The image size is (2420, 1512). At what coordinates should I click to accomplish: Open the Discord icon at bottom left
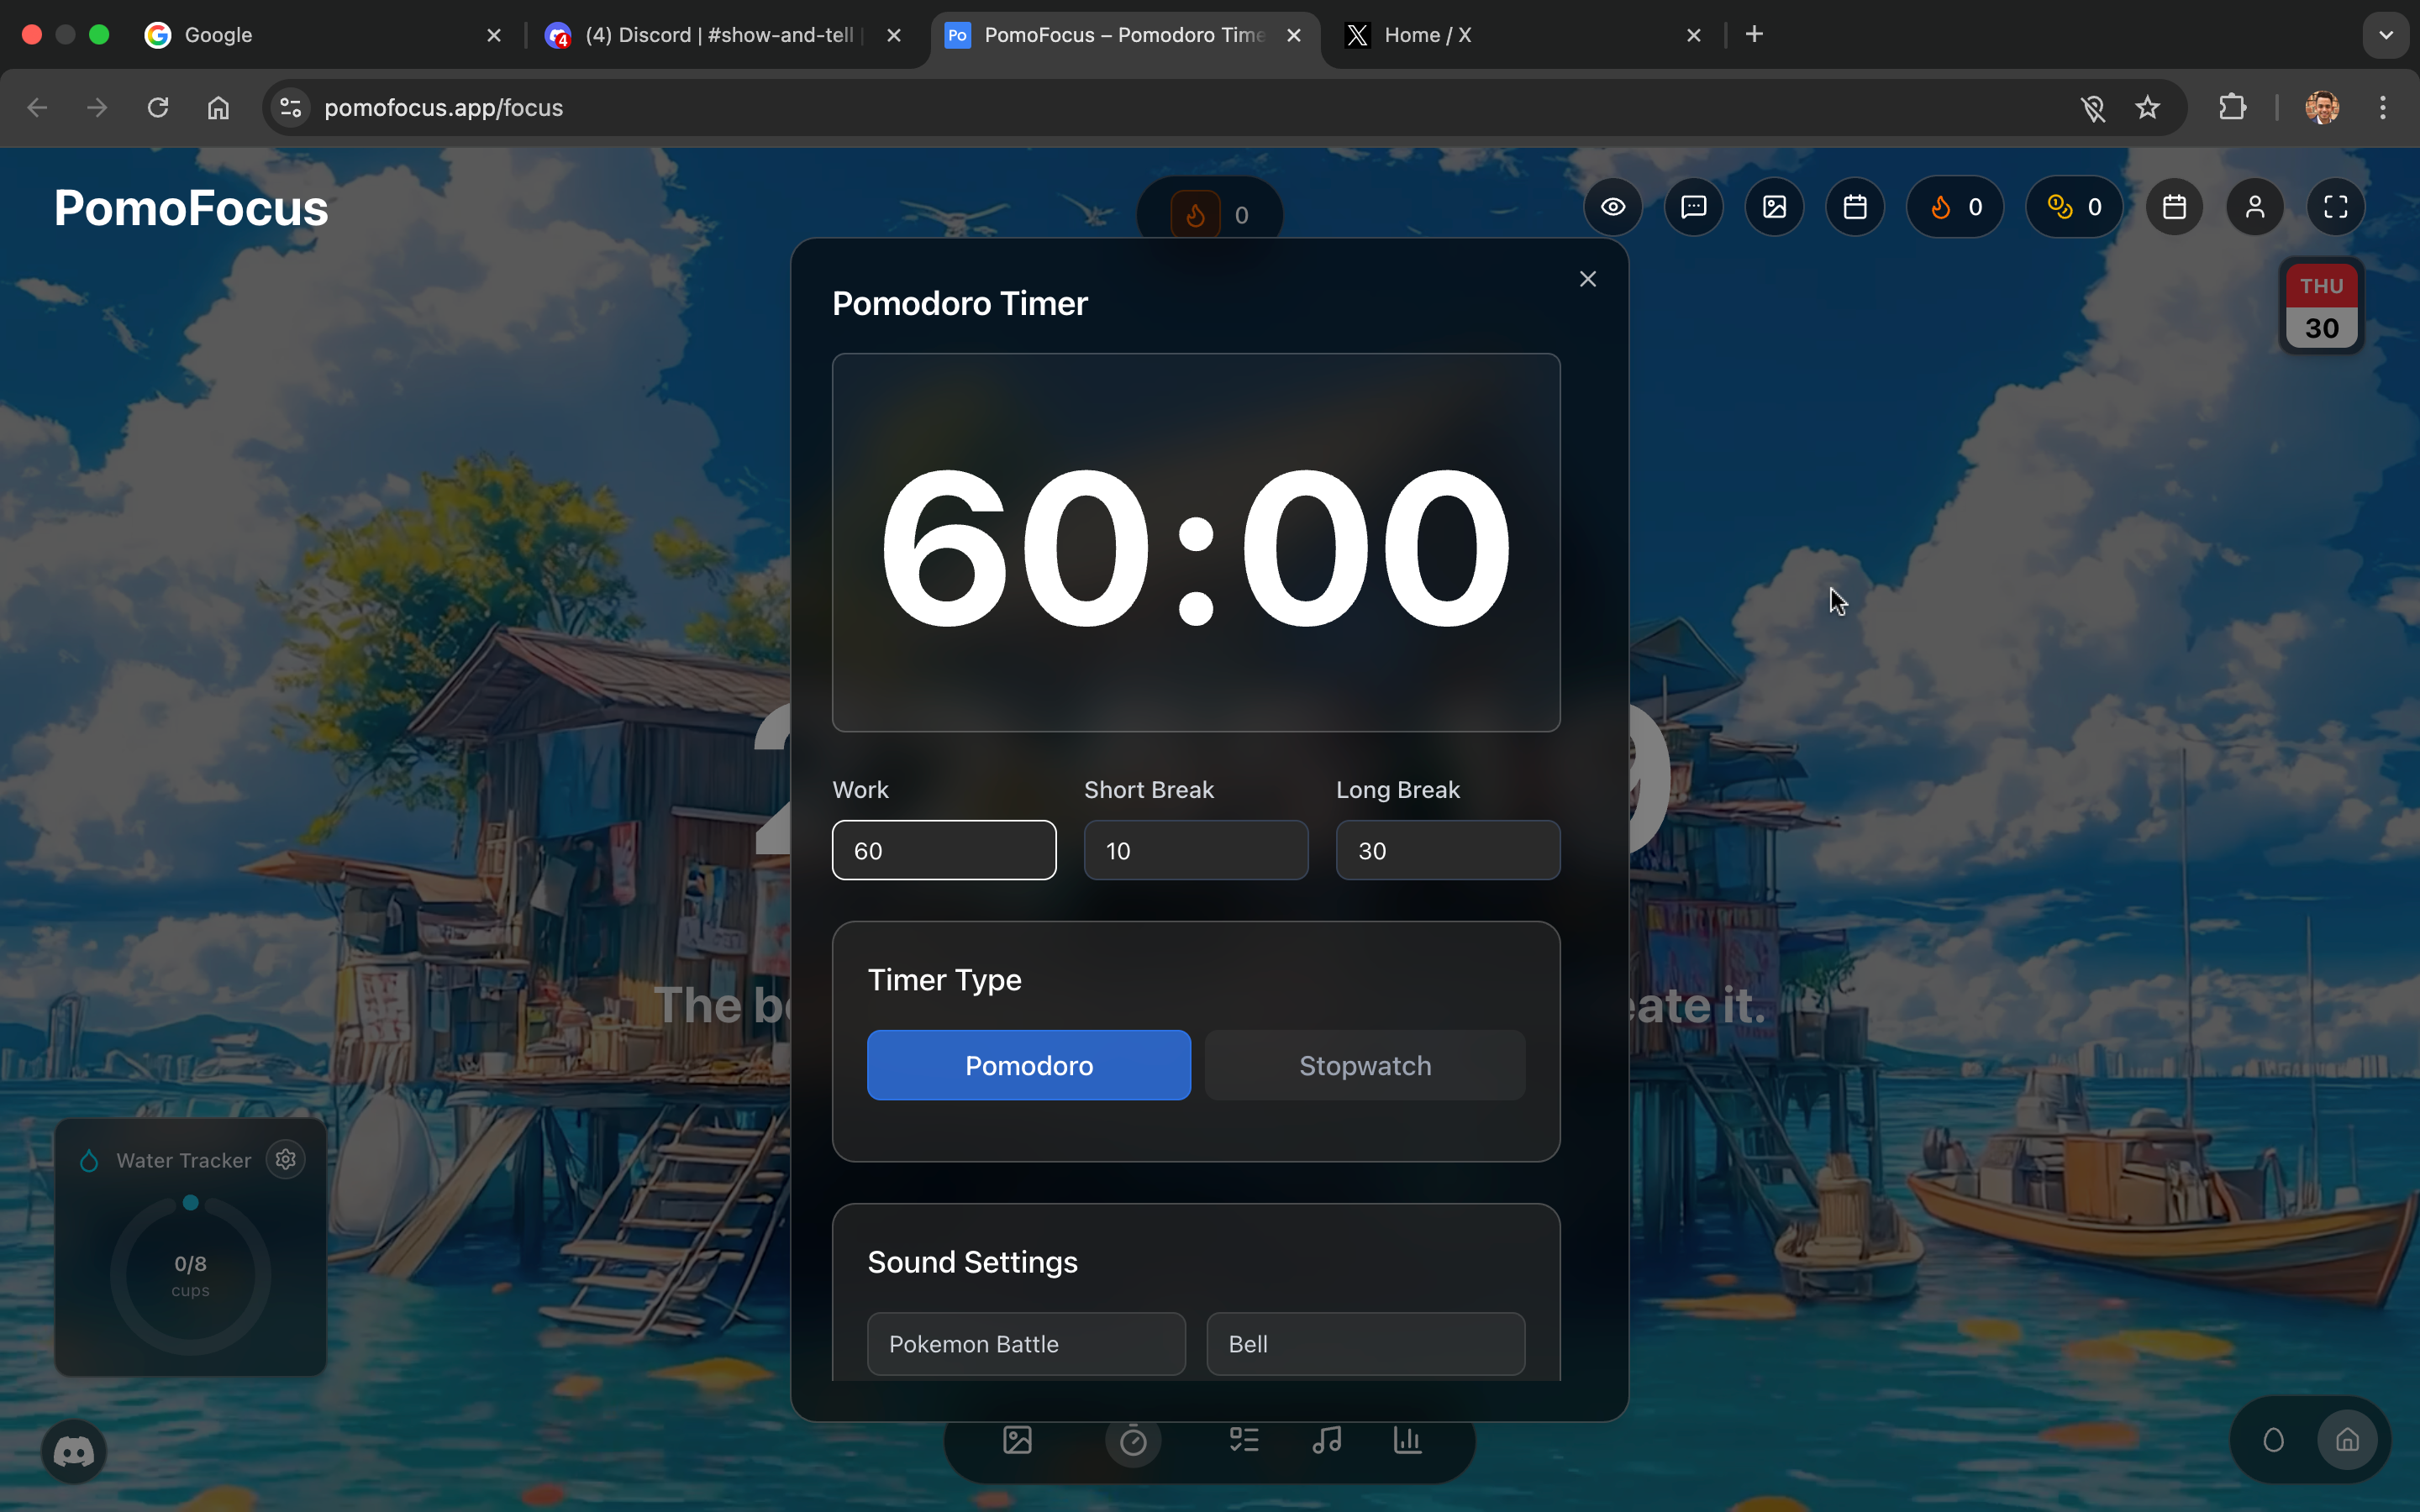pos(74,1451)
